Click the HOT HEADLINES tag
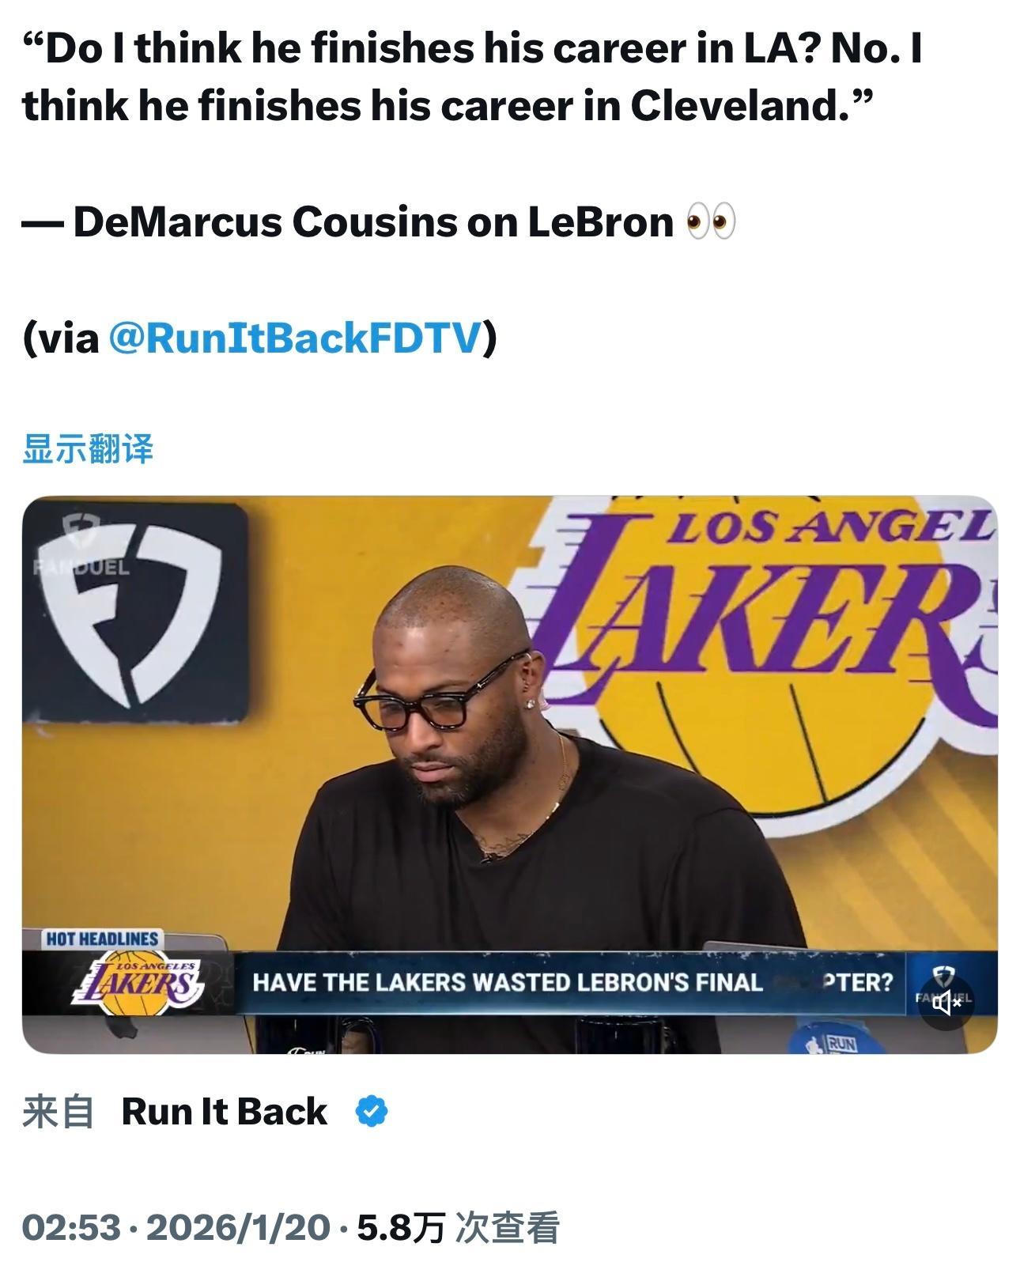Image resolution: width=1020 pixels, height=1281 pixels. (103, 939)
